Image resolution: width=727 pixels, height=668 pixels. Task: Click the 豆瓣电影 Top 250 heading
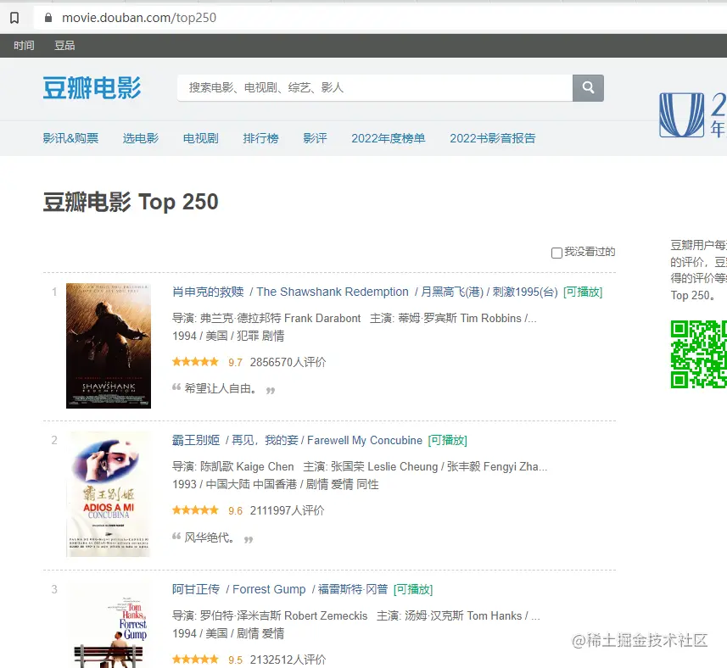[x=131, y=202]
